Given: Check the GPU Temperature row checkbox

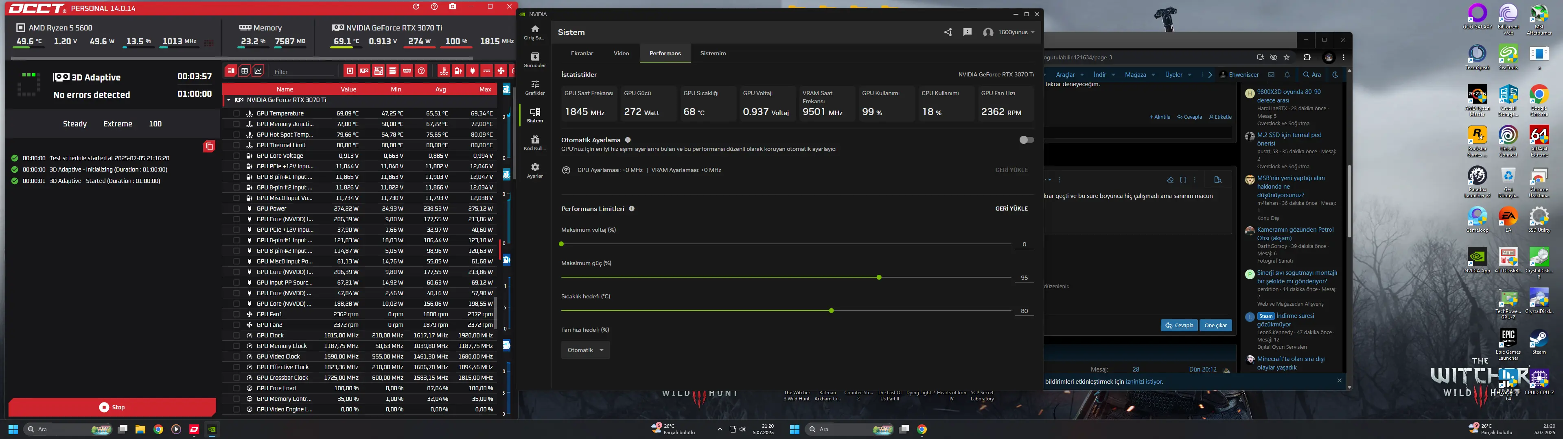Looking at the screenshot, I should click(x=236, y=113).
